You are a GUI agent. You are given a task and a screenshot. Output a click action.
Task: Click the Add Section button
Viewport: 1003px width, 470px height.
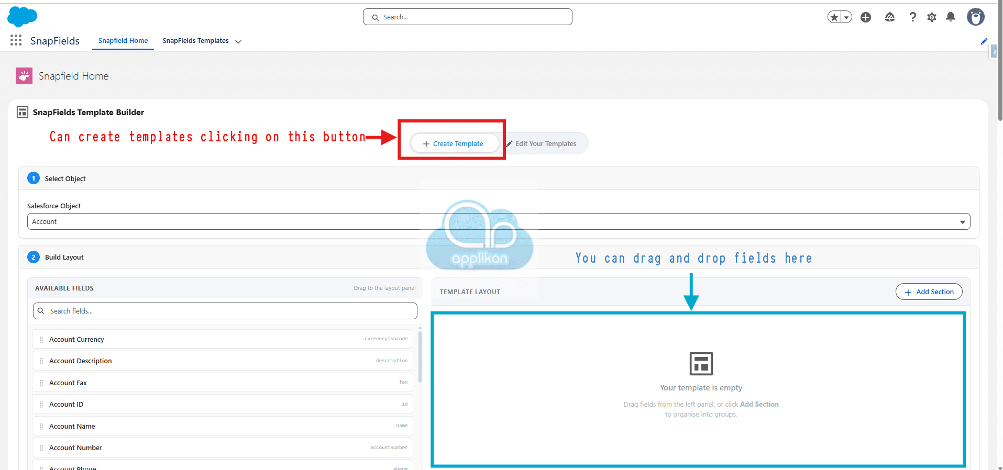tap(929, 292)
